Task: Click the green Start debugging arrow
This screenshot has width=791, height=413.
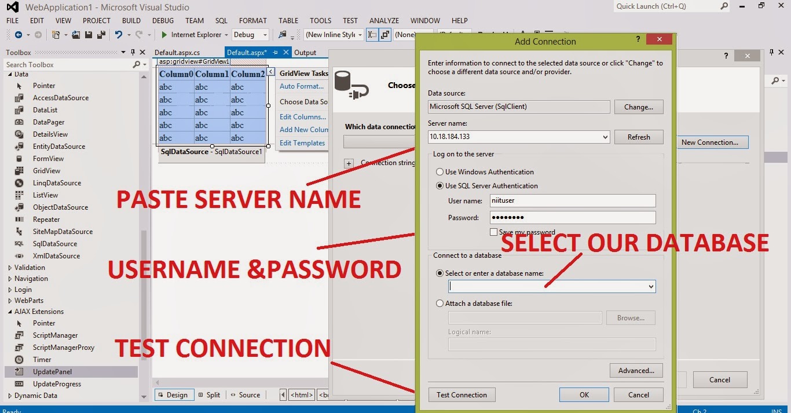Action: (x=164, y=35)
